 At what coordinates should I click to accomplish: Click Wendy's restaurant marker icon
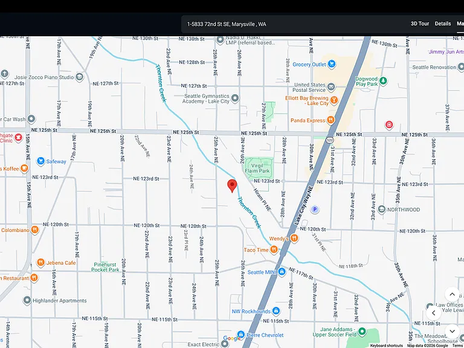[x=294, y=238]
